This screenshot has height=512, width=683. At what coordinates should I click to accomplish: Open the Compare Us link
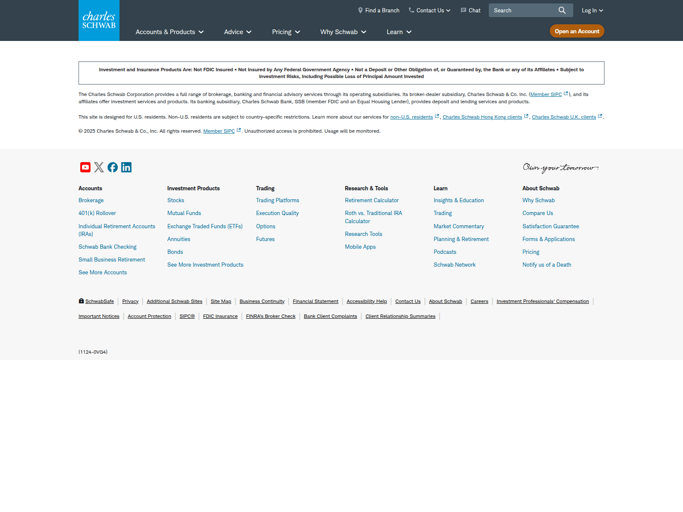pyautogui.click(x=538, y=213)
